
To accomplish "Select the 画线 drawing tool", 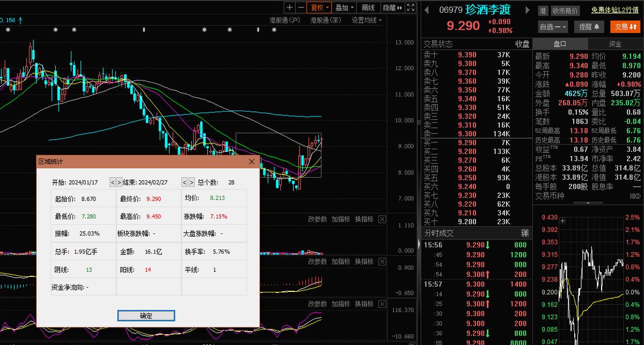I will click(368, 8).
